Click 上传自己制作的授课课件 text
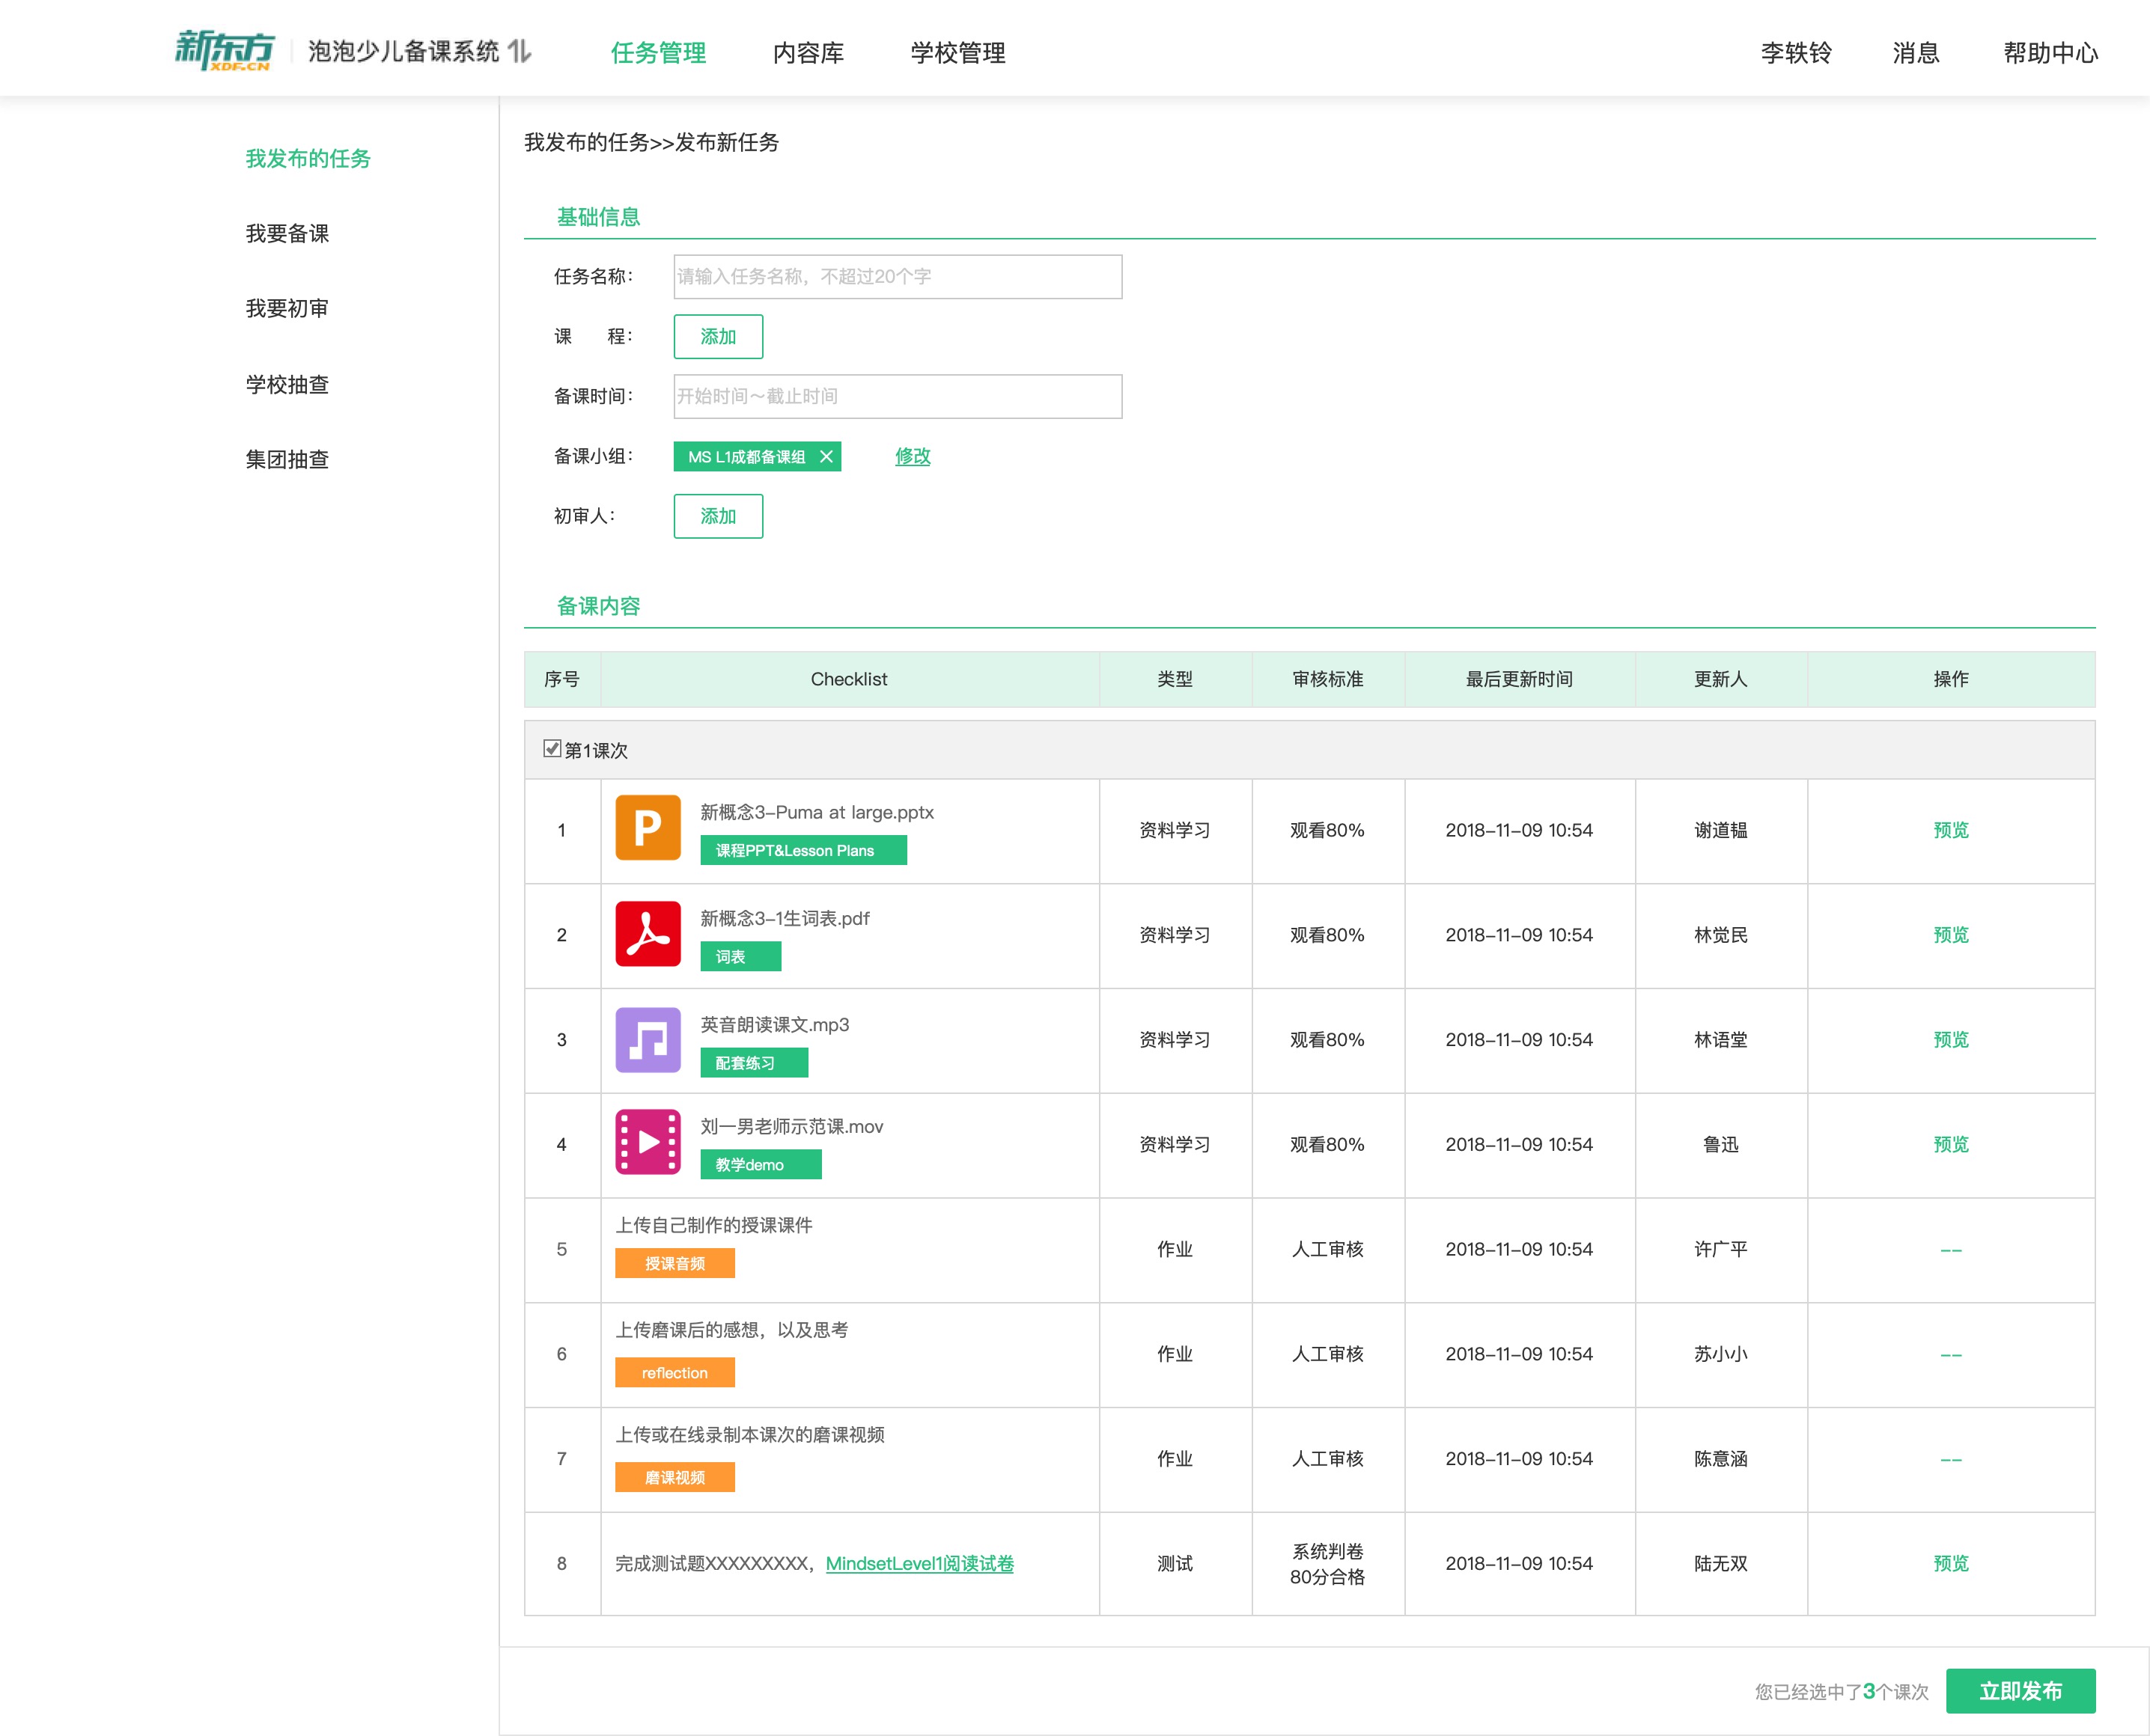Screen dimensions: 2150x1736 713,1225
